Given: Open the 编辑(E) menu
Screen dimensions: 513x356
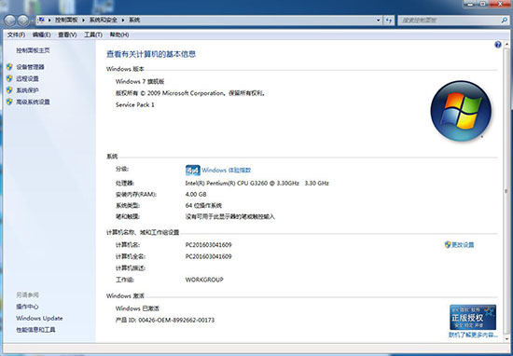Looking at the screenshot, I should click(x=42, y=34).
